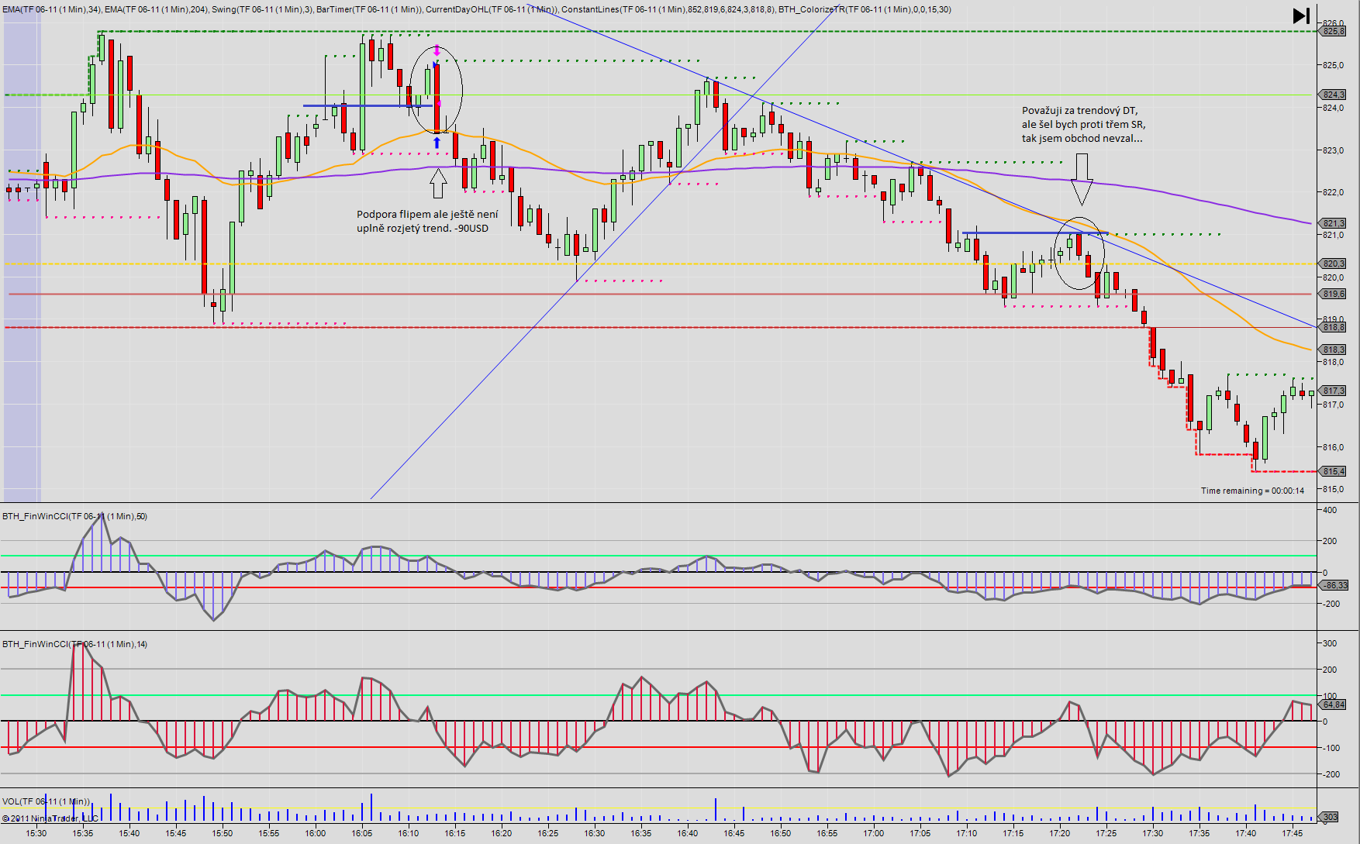
Task: Click the scroll-to-latest-bar arrow icon
Action: coord(1300,16)
